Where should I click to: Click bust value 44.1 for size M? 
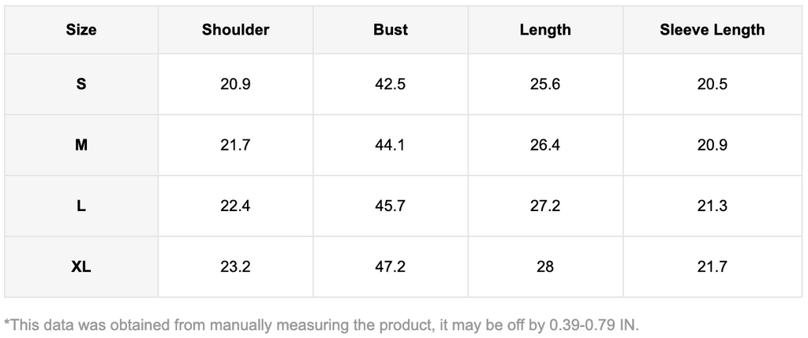[x=391, y=145]
